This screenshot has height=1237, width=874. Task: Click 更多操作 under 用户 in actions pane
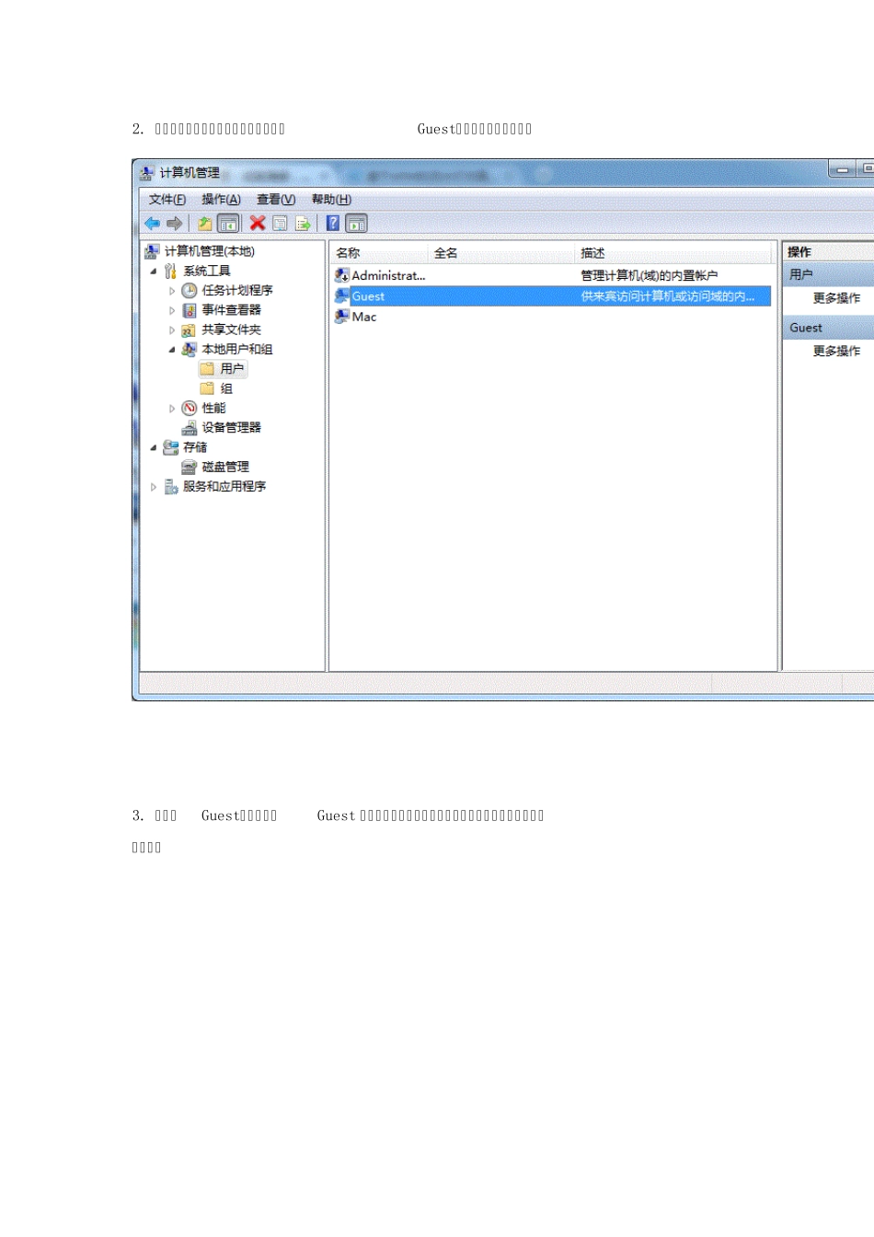pyautogui.click(x=836, y=298)
